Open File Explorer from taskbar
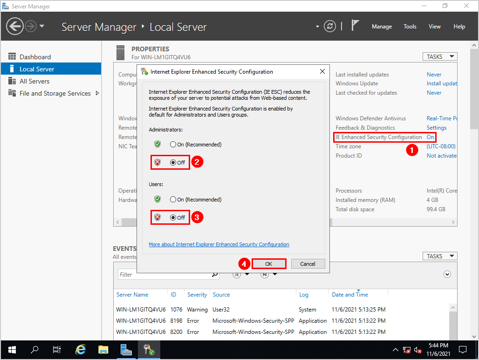The height and width of the screenshot is (360, 479). coord(103,350)
